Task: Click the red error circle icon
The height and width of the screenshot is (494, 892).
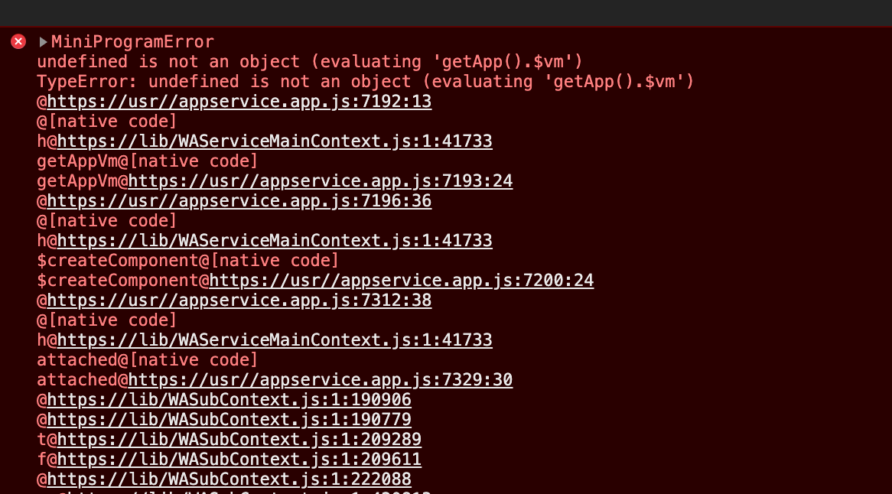Action: click(x=18, y=41)
